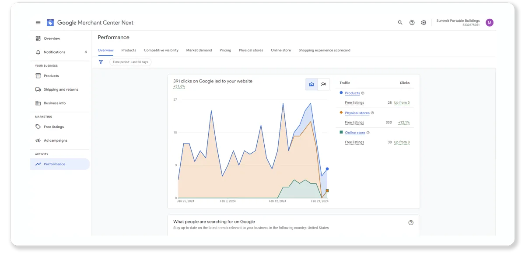Select the Products tab

(129, 50)
